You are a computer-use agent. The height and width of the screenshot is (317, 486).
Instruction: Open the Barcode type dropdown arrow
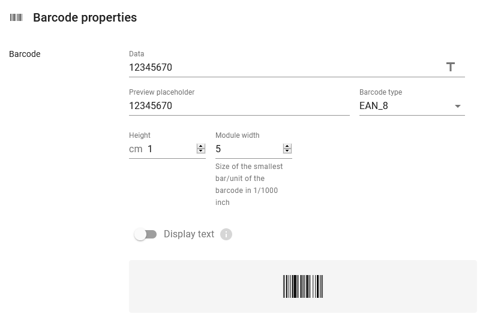point(457,106)
